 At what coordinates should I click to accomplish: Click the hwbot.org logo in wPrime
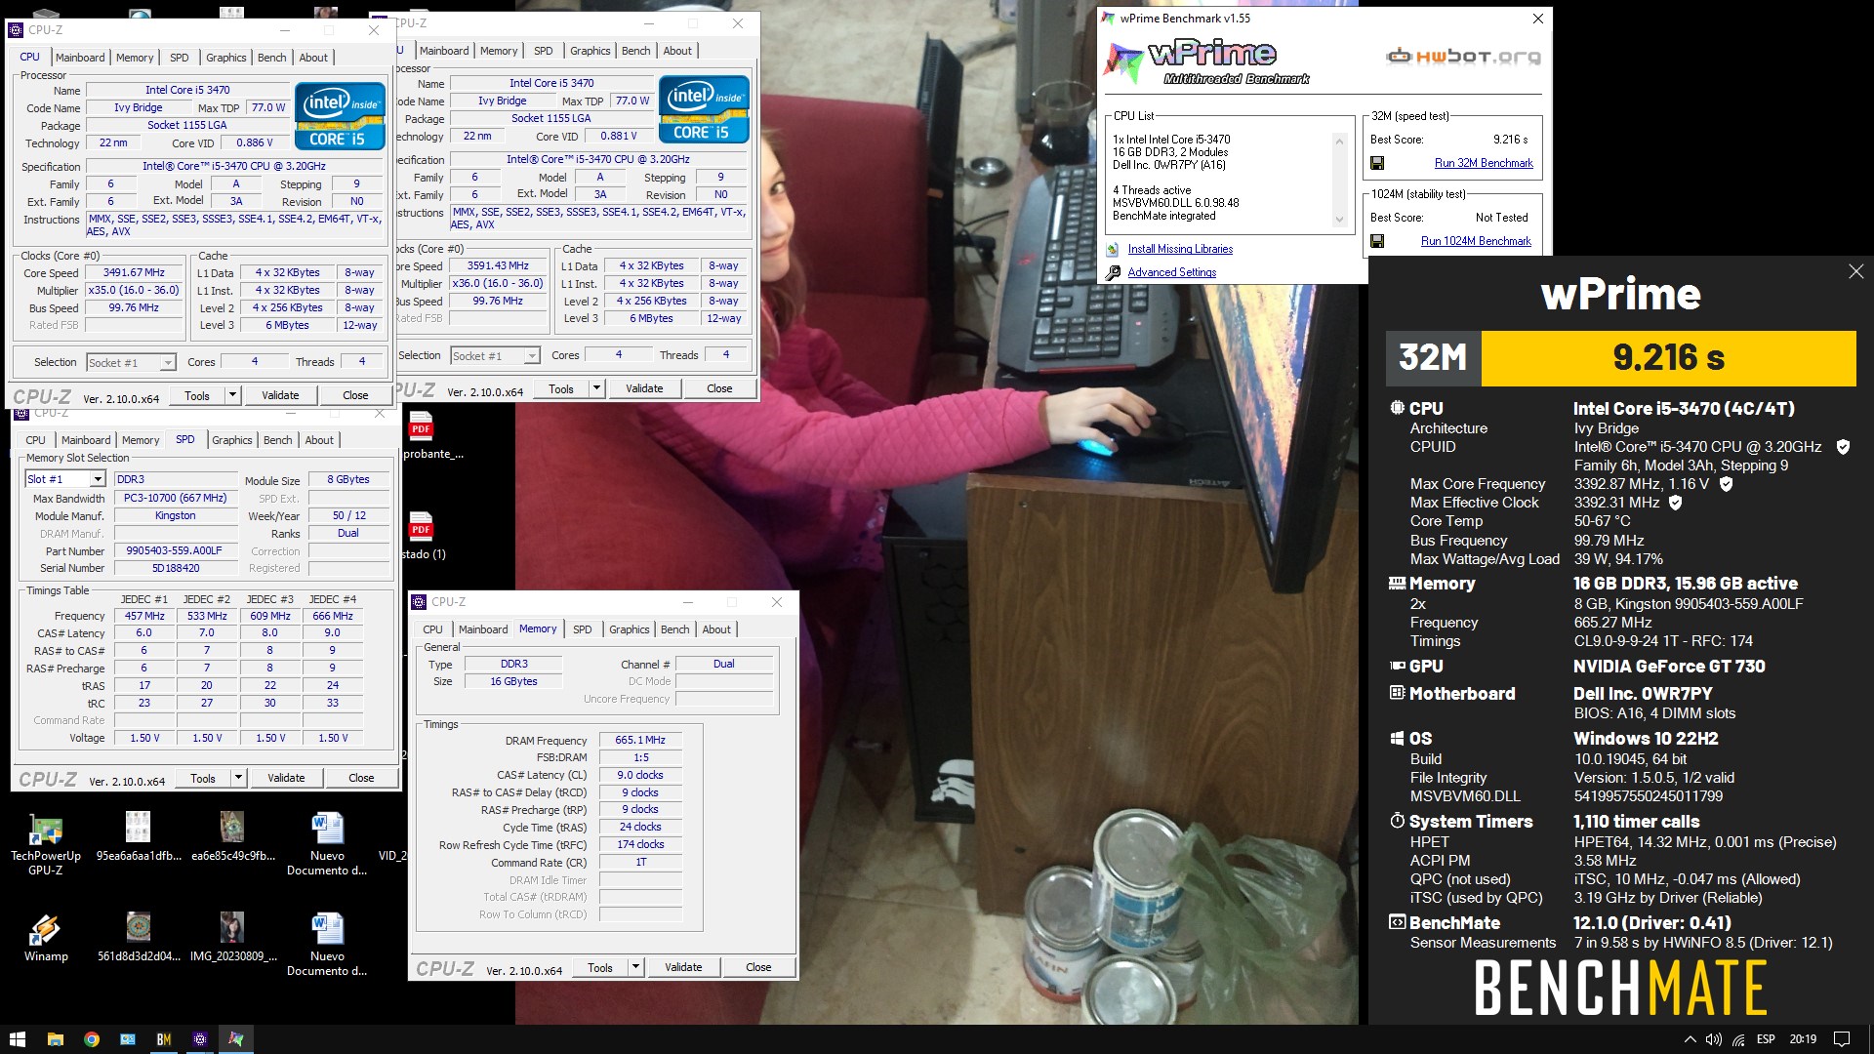coord(1463,57)
